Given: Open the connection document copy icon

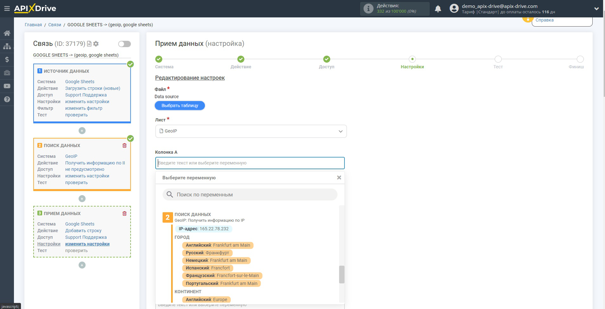Looking at the screenshot, I should tap(89, 44).
